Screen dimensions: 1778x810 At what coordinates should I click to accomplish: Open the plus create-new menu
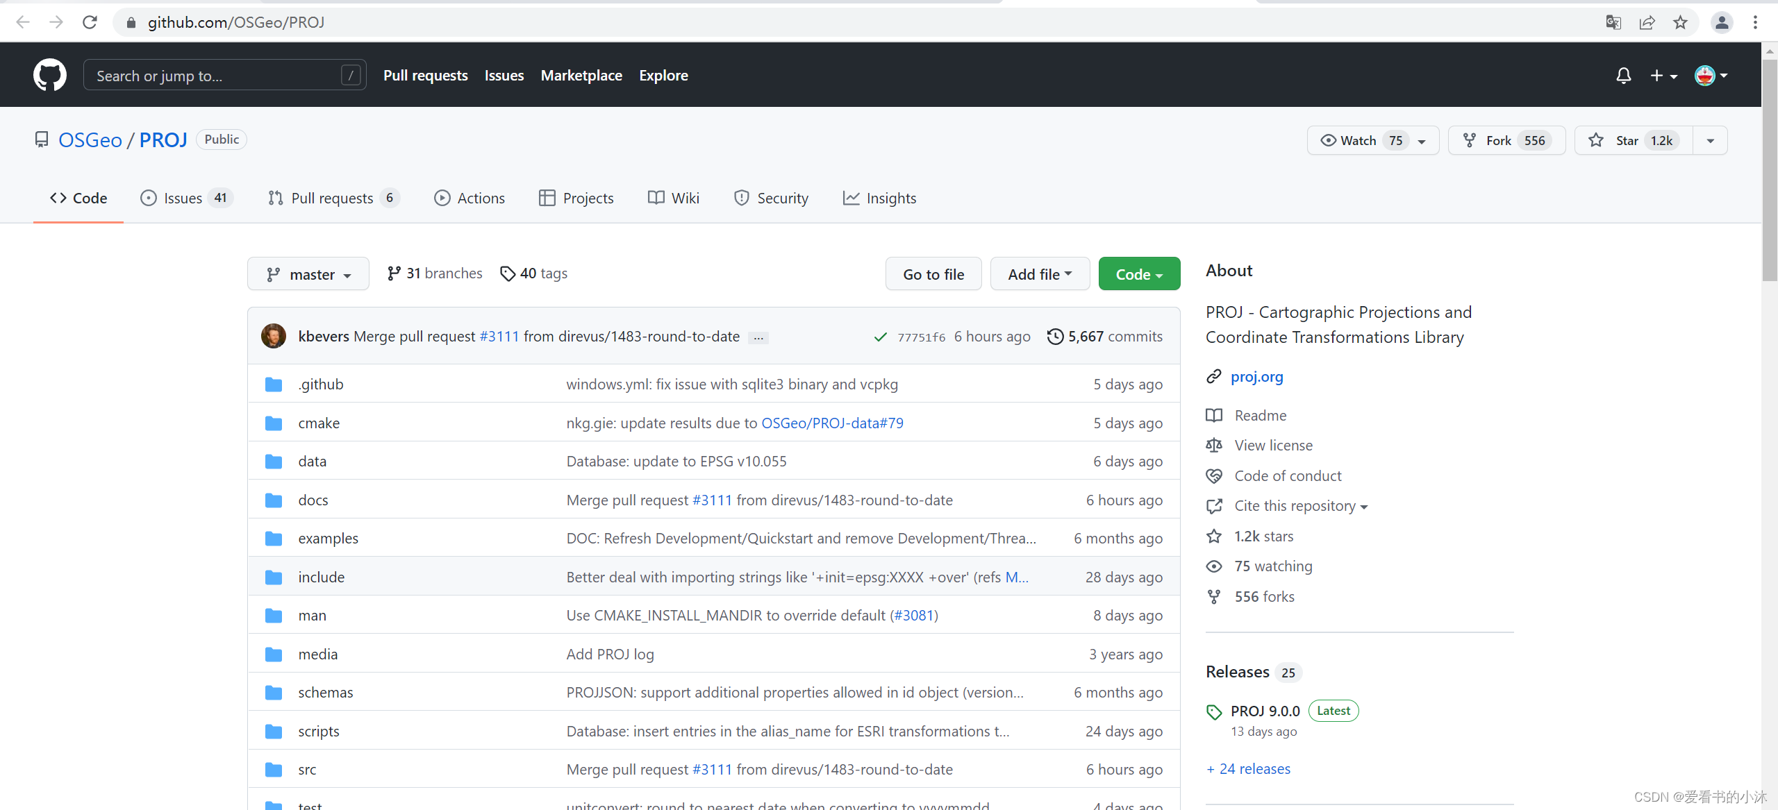click(x=1663, y=76)
